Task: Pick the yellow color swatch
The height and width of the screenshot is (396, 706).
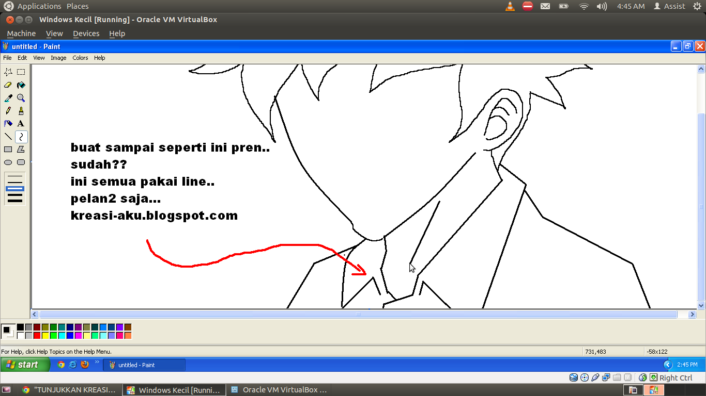Action: (45, 336)
